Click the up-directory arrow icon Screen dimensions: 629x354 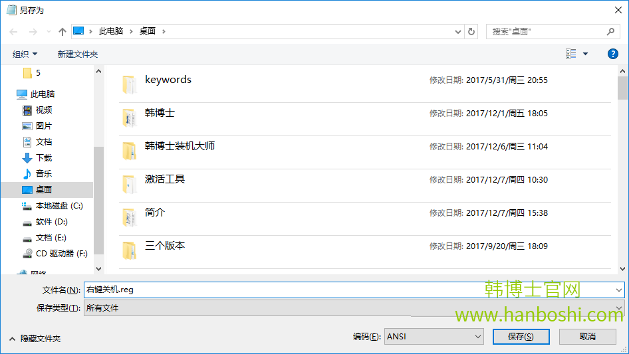click(x=63, y=31)
